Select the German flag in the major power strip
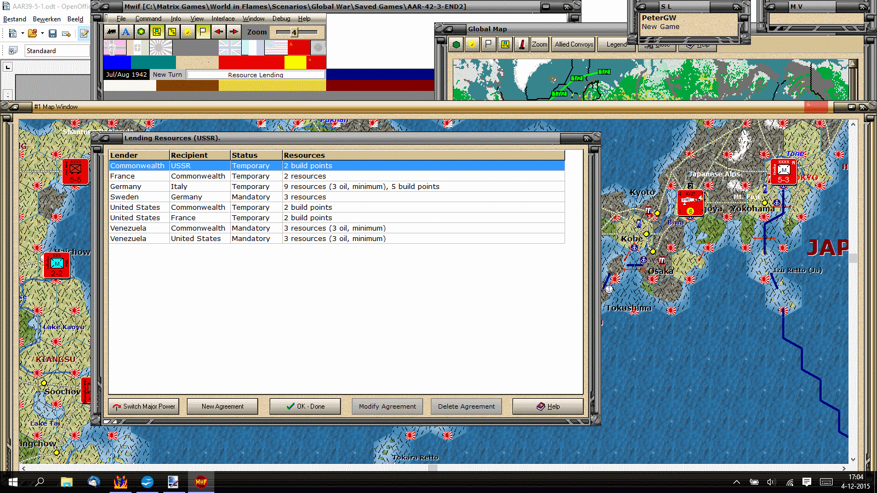The image size is (877, 493). click(115, 48)
